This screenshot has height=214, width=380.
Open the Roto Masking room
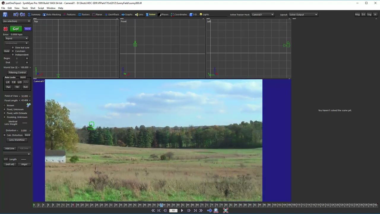coord(52,14)
